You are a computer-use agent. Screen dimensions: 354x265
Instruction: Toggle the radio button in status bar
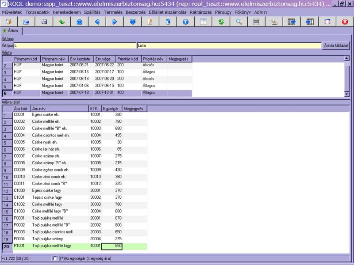pyautogui.click(x=55, y=258)
